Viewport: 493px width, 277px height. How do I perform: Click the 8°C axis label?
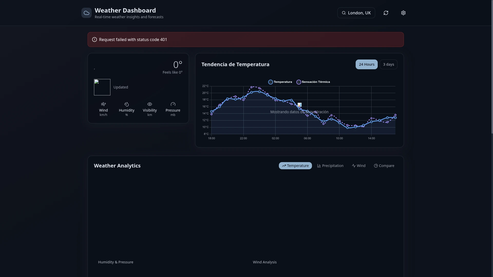click(206, 134)
